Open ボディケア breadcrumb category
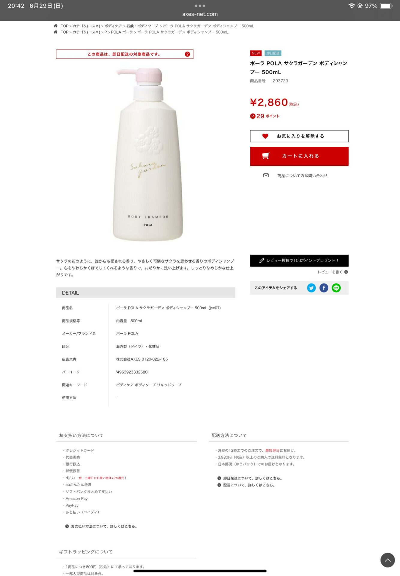 click(x=113, y=26)
